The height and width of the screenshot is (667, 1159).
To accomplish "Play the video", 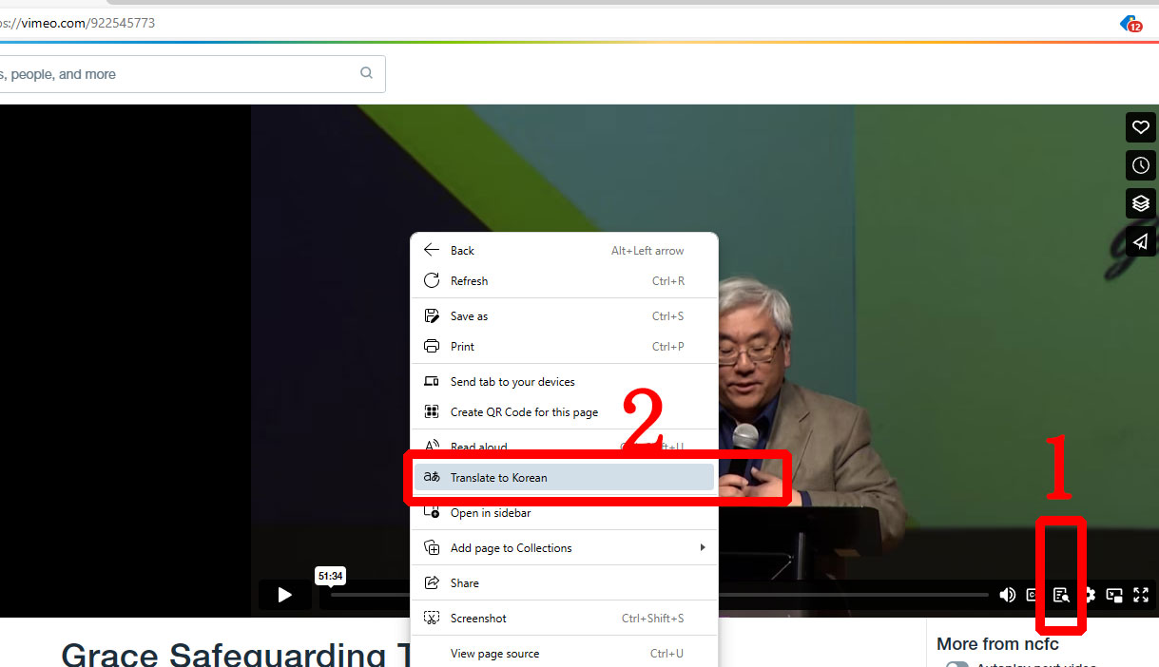I will (284, 595).
